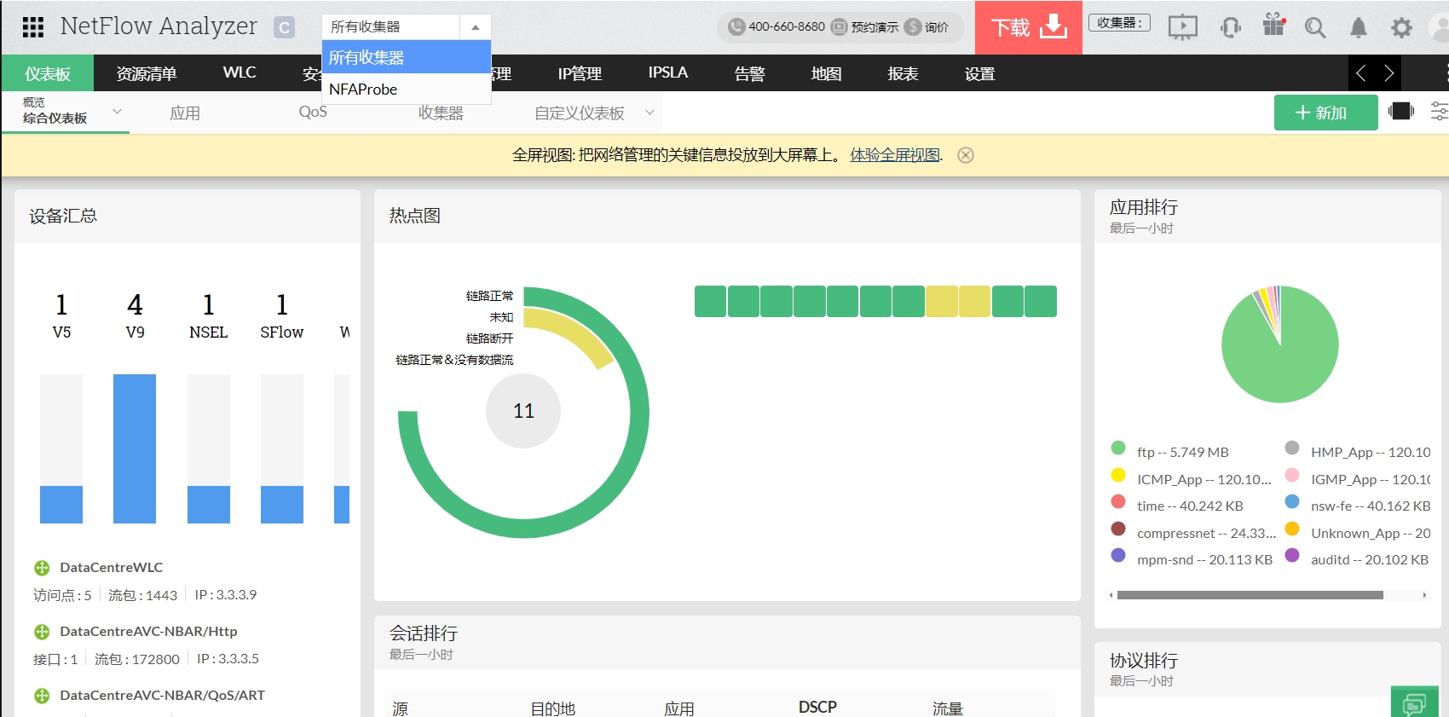
Task: Toggle the ftp legend green dot
Action: point(1118,448)
